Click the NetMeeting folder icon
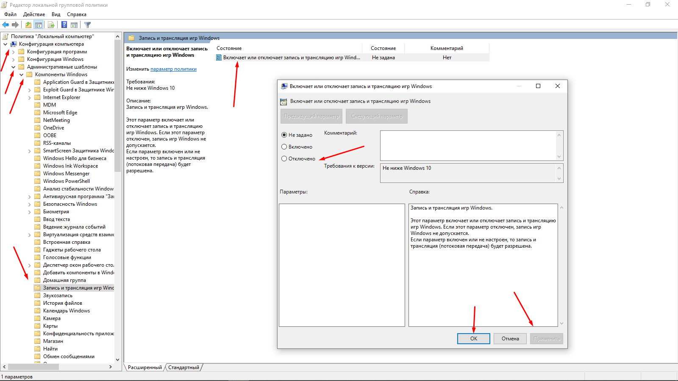 click(37, 120)
